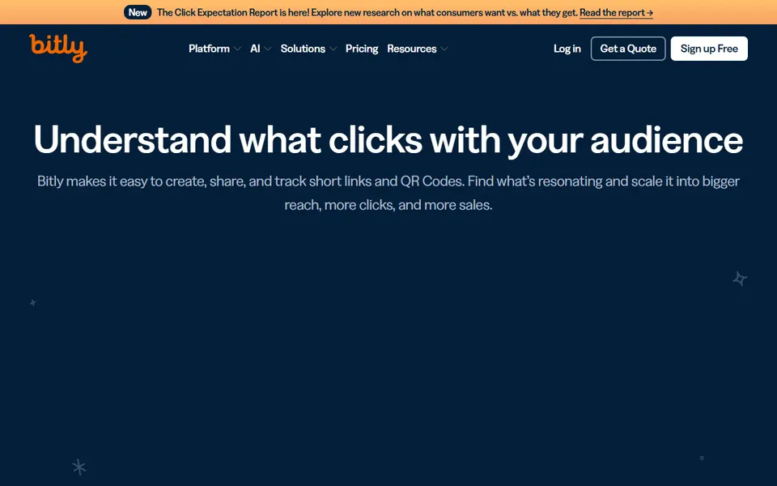Click the paragraph starting 'Bitly makes it easy'

[x=388, y=193]
